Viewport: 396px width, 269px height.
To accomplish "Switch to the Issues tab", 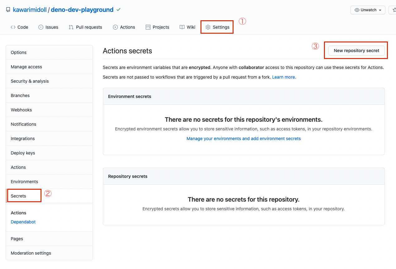I will [48, 27].
